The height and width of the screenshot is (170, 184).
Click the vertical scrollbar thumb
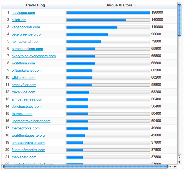click(x=180, y=20)
